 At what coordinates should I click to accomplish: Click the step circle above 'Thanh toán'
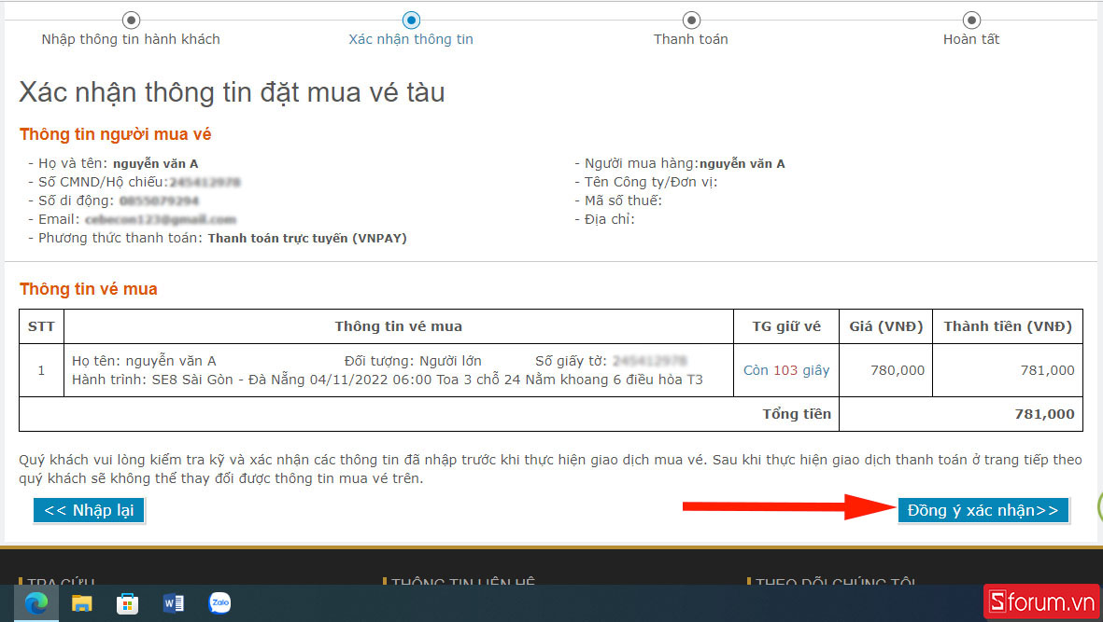point(691,20)
